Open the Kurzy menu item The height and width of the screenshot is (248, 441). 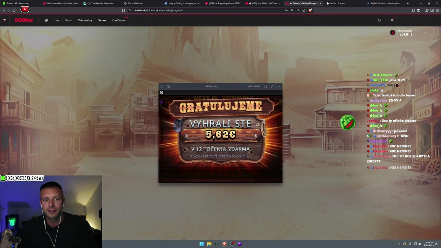[69, 20]
